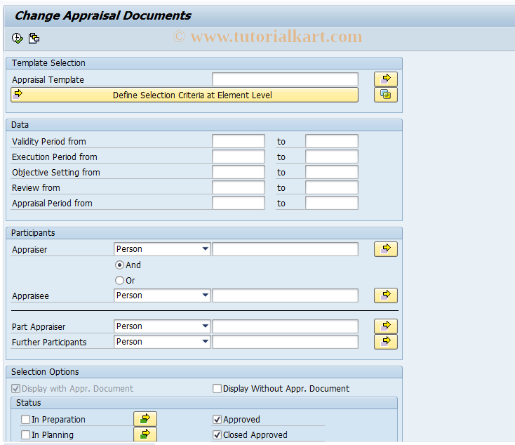Open multiple selection arrow for Part Appraiser
Viewport: 515px width, 445px height.
click(x=386, y=326)
